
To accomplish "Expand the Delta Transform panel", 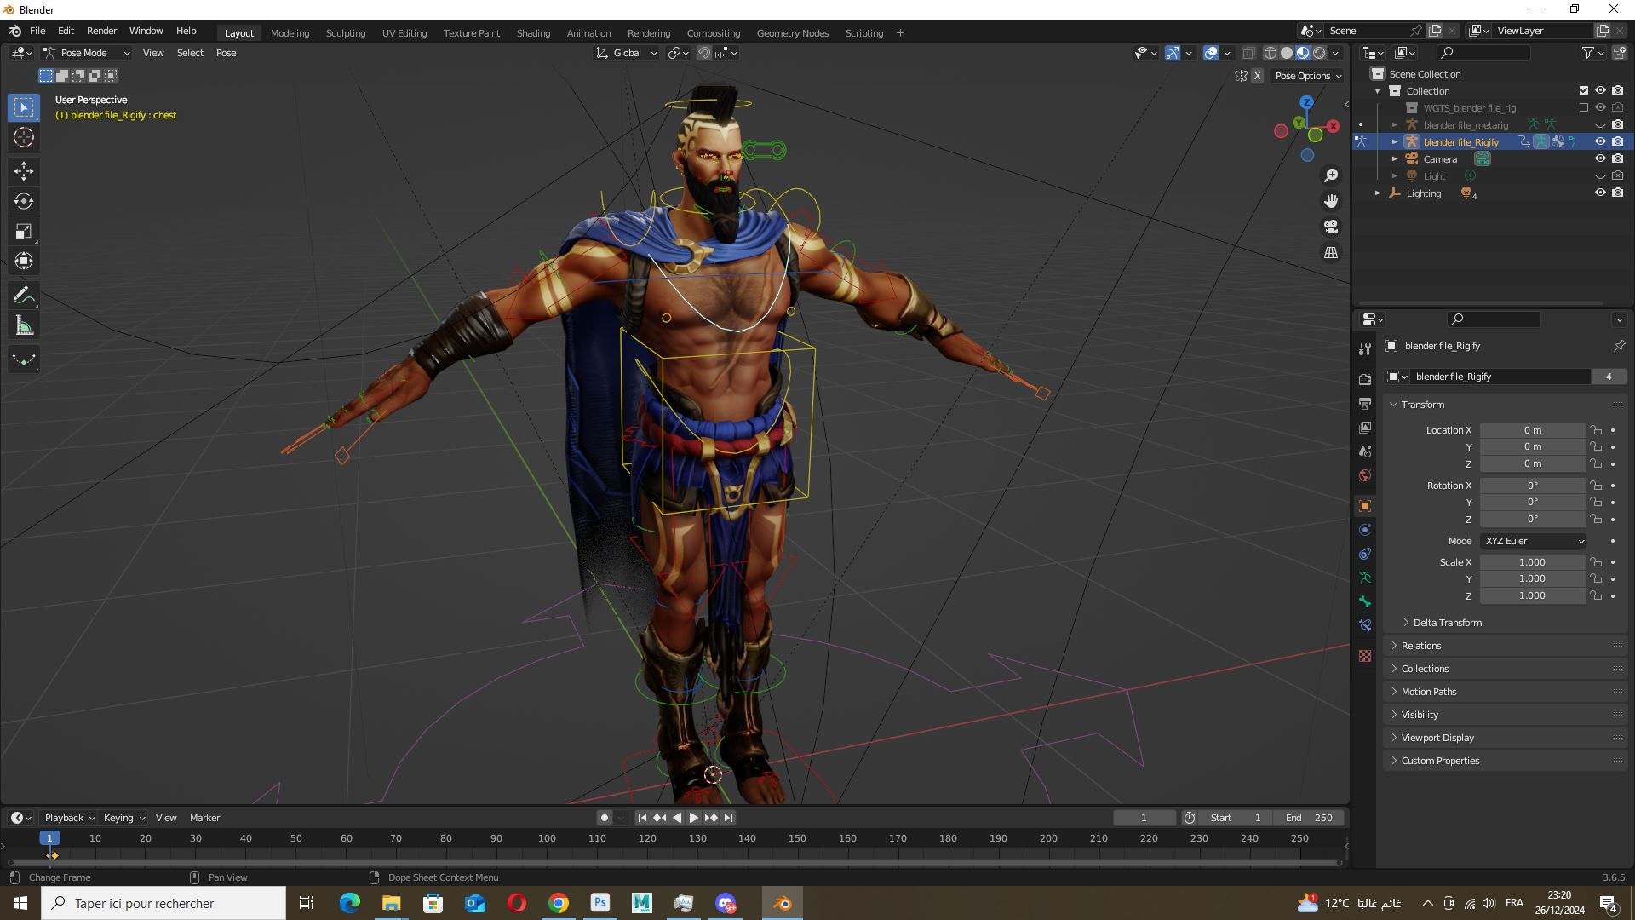I will tap(1447, 623).
